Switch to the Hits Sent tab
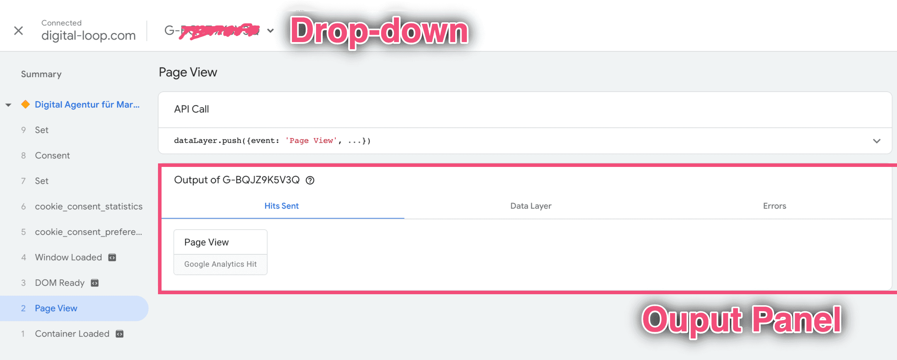This screenshot has height=360, width=897. point(282,206)
